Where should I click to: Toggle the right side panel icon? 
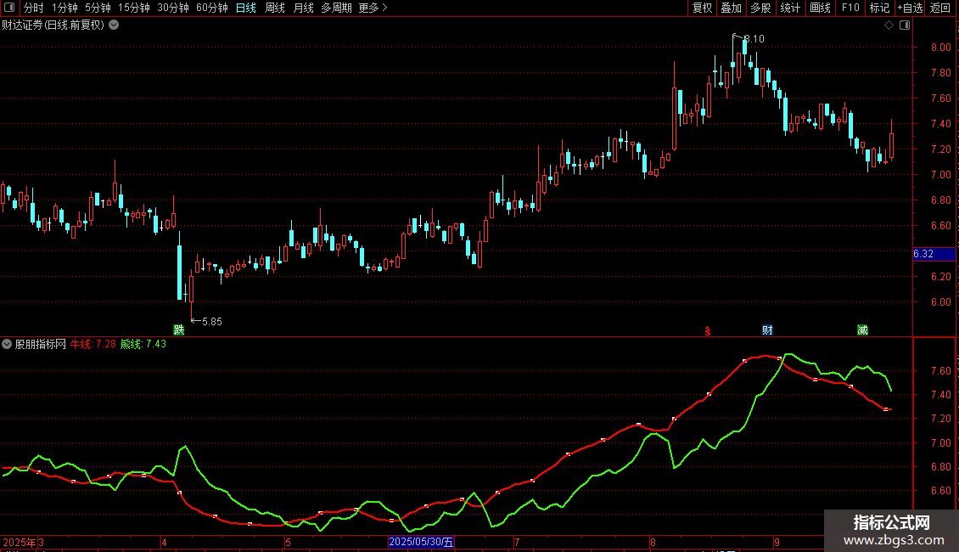(x=905, y=25)
